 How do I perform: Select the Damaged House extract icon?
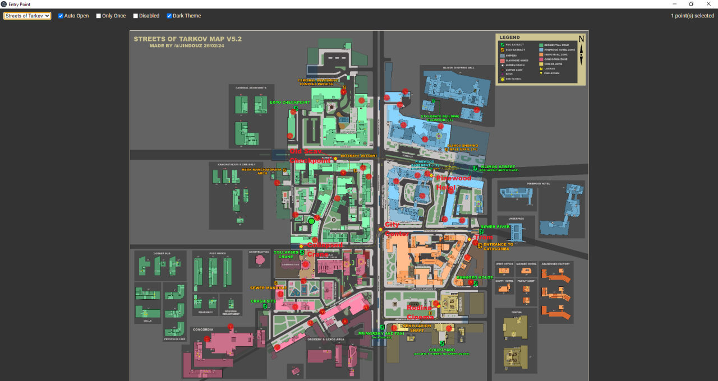pos(475,284)
